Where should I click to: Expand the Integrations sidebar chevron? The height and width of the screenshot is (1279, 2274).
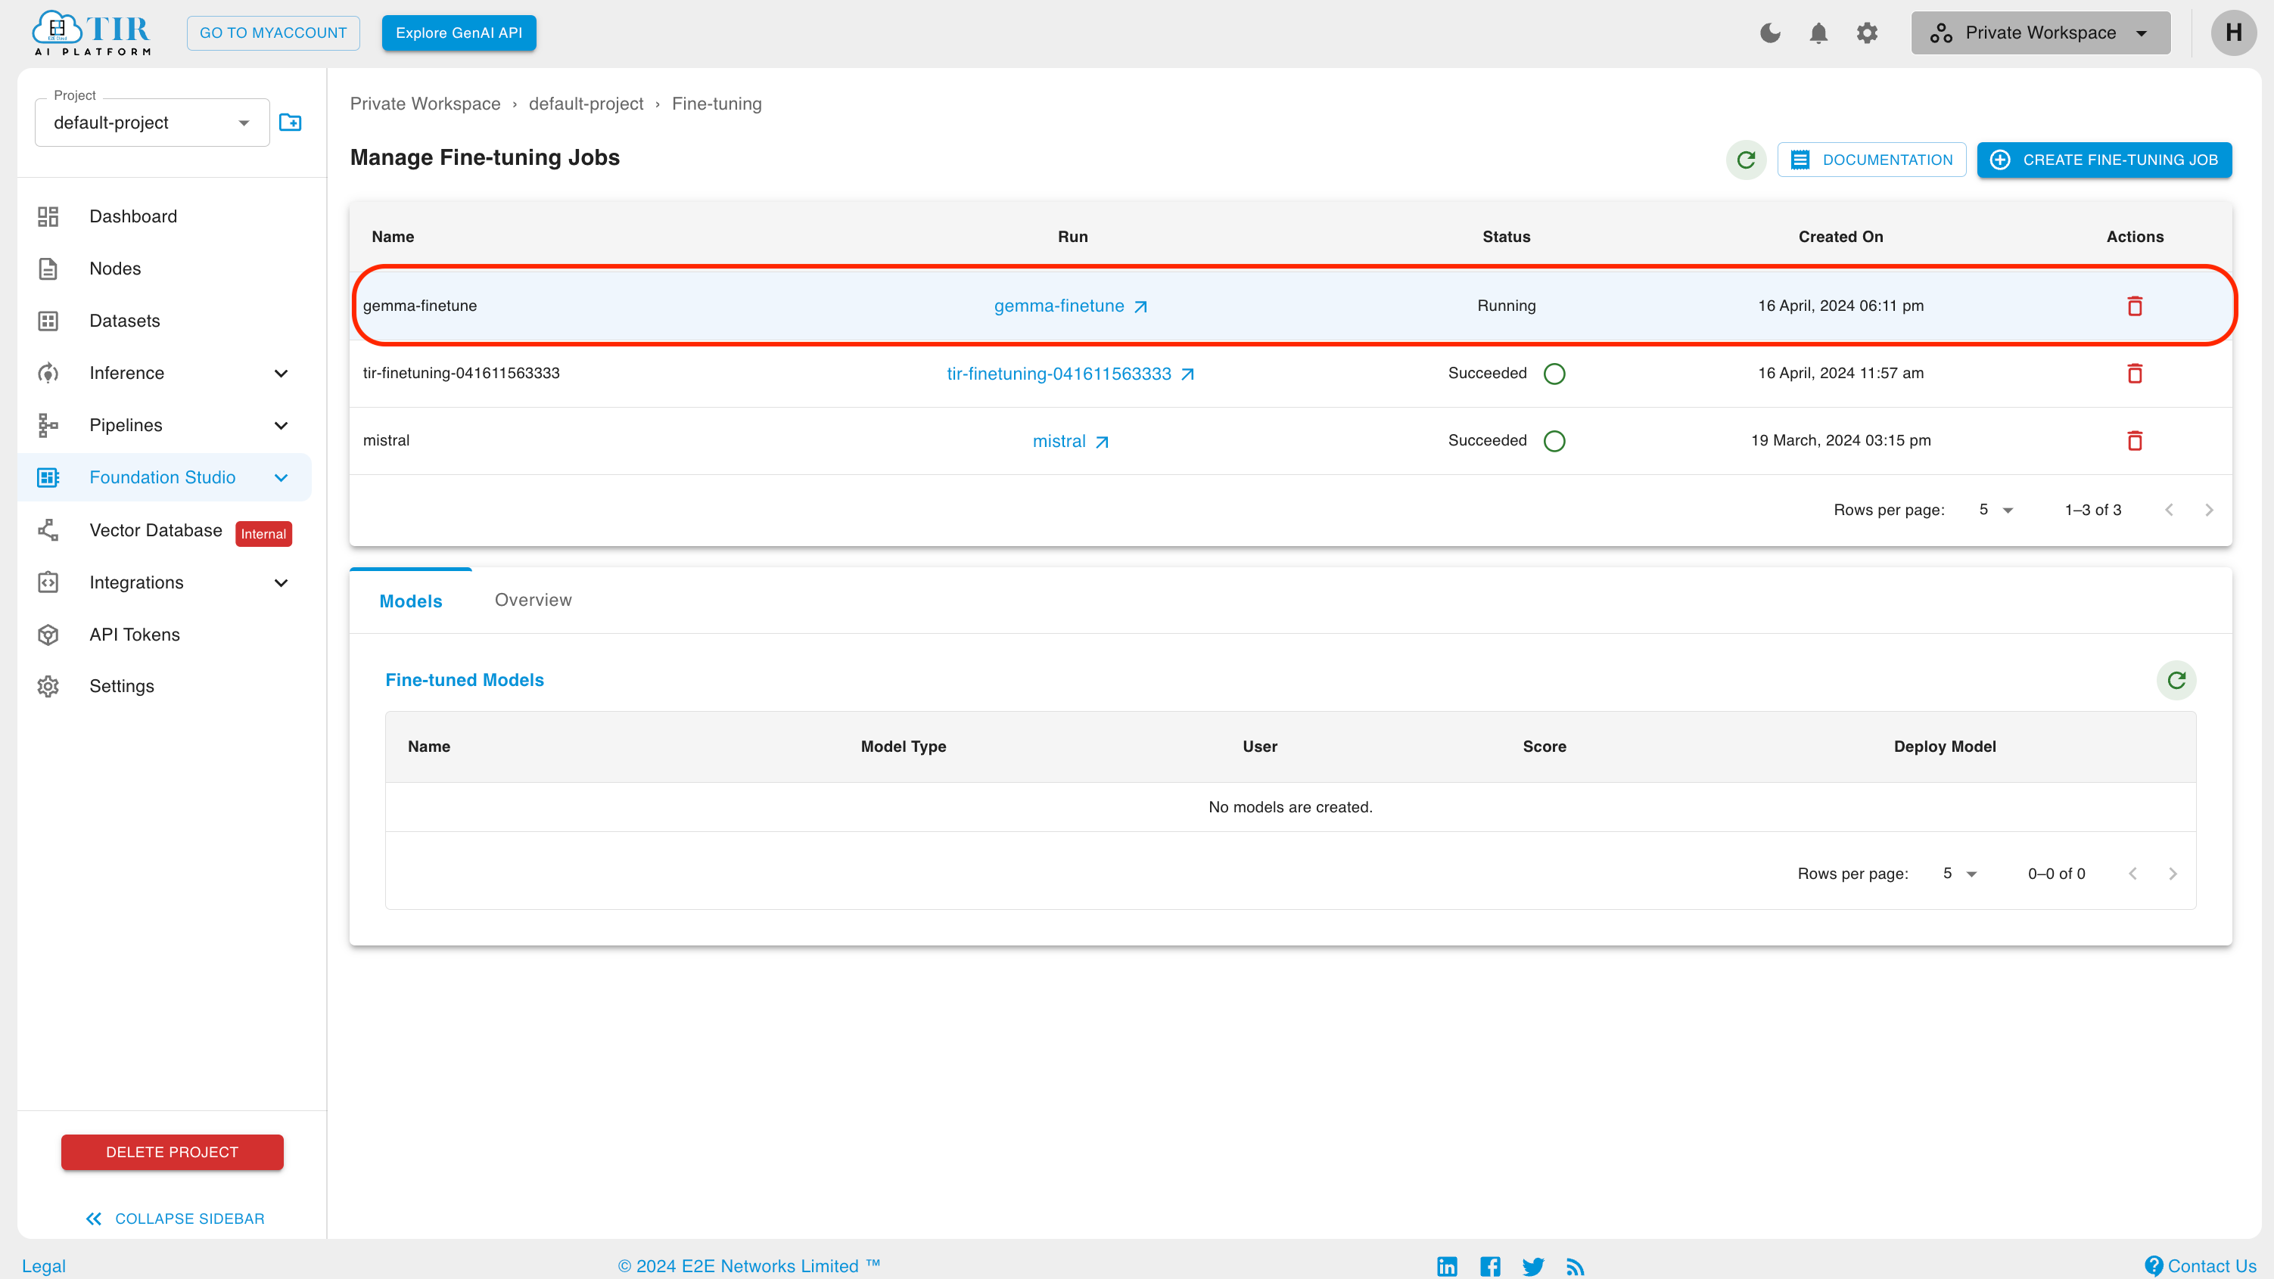coord(281,582)
